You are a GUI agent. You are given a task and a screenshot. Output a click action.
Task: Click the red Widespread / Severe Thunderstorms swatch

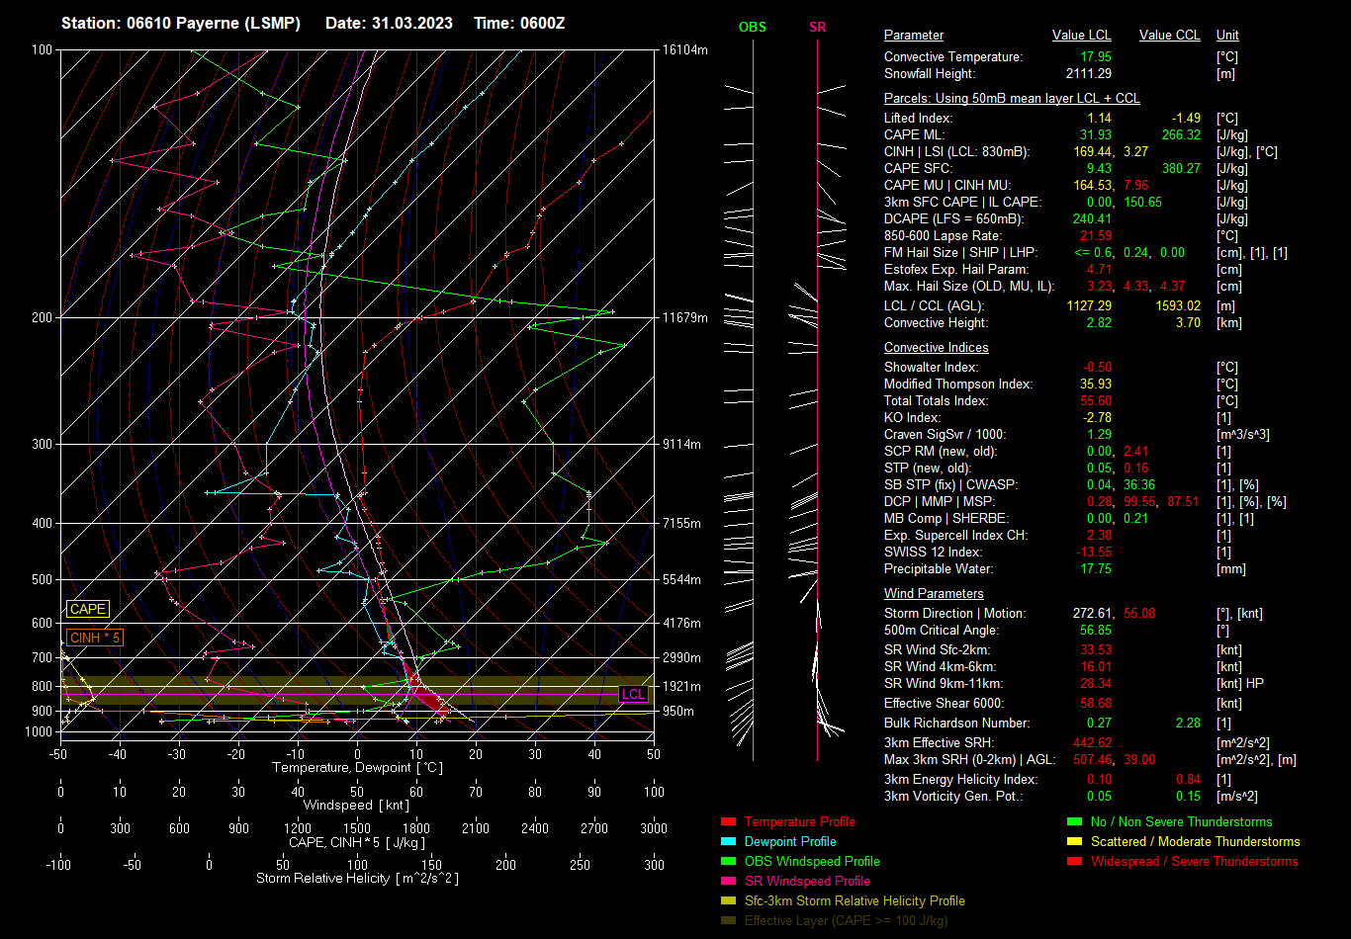(1074, 861)
